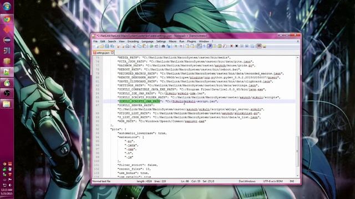Click the New file toolbar icon
The image size is (355, 199).
97,46
